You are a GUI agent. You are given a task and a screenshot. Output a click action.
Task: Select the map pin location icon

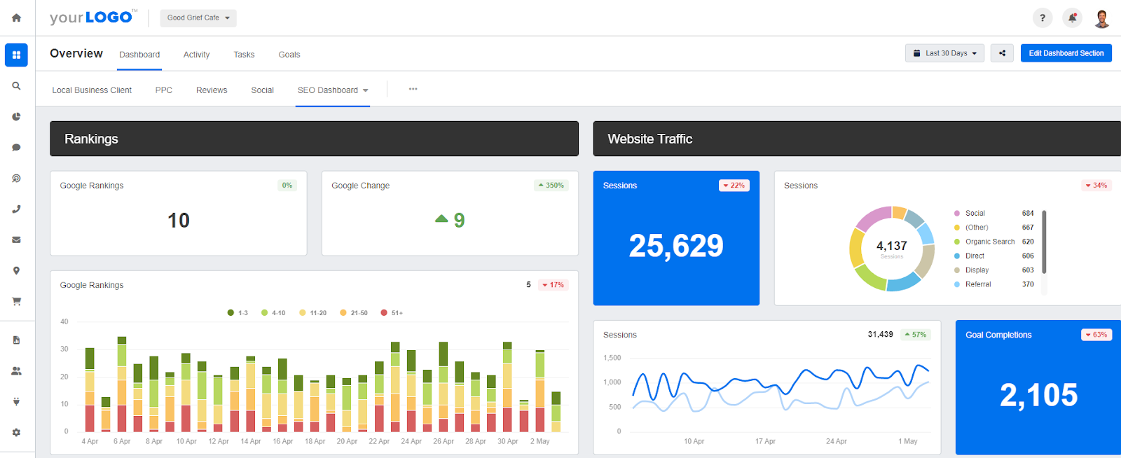tap(16, 270)
